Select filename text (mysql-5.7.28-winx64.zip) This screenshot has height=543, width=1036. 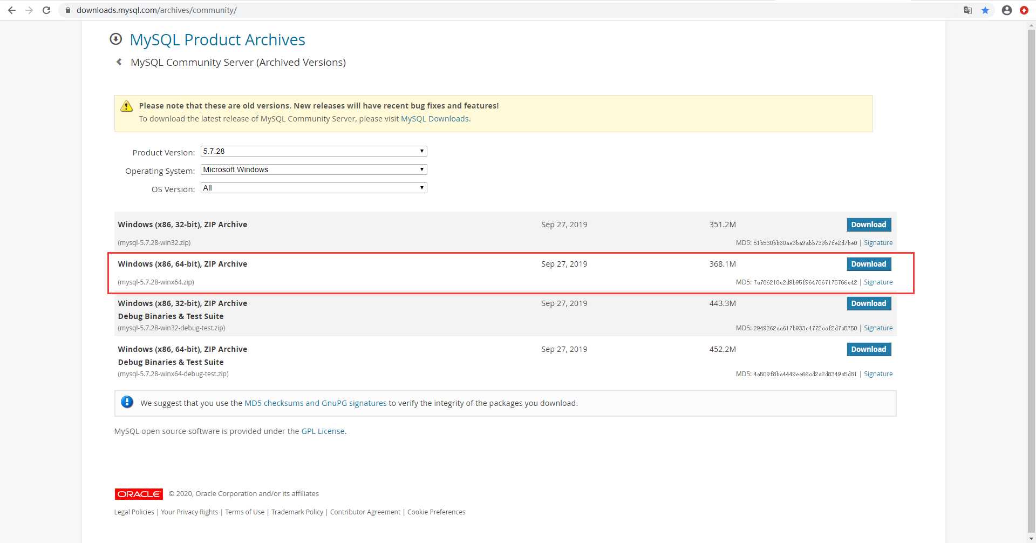point(156,282)
